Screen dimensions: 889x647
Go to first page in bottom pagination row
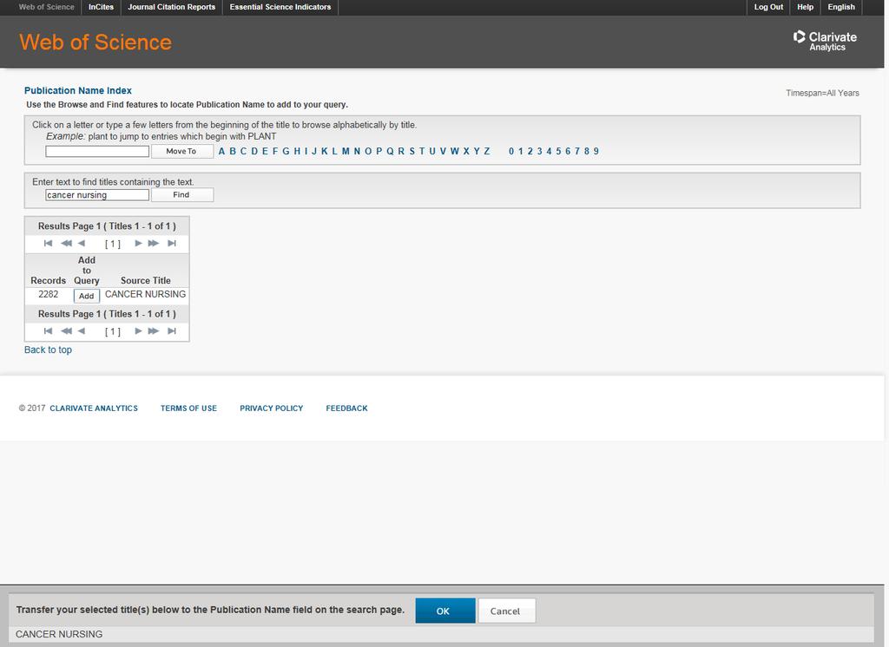click(49, 330)
